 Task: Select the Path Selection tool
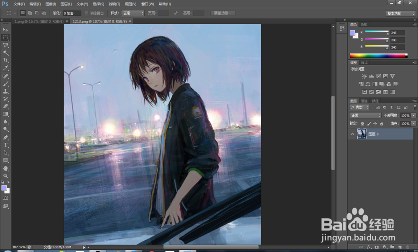5,153
